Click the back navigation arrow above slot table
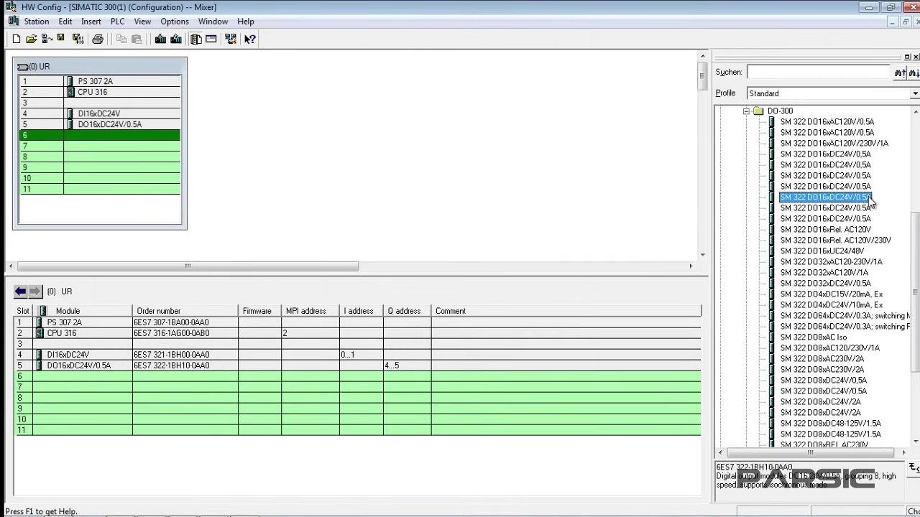This screenshot has height=517, width=920. point(20,291)
